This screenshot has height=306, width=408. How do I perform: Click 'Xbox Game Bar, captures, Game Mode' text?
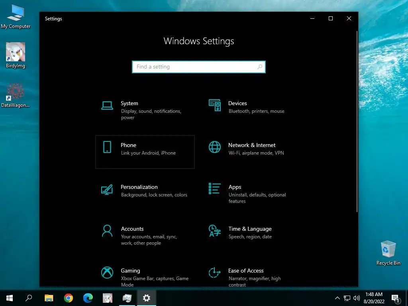(155, 282)
